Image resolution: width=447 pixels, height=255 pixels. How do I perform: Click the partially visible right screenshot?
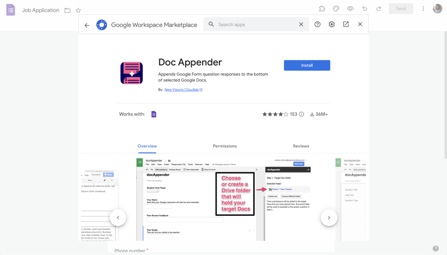point(350,200)
